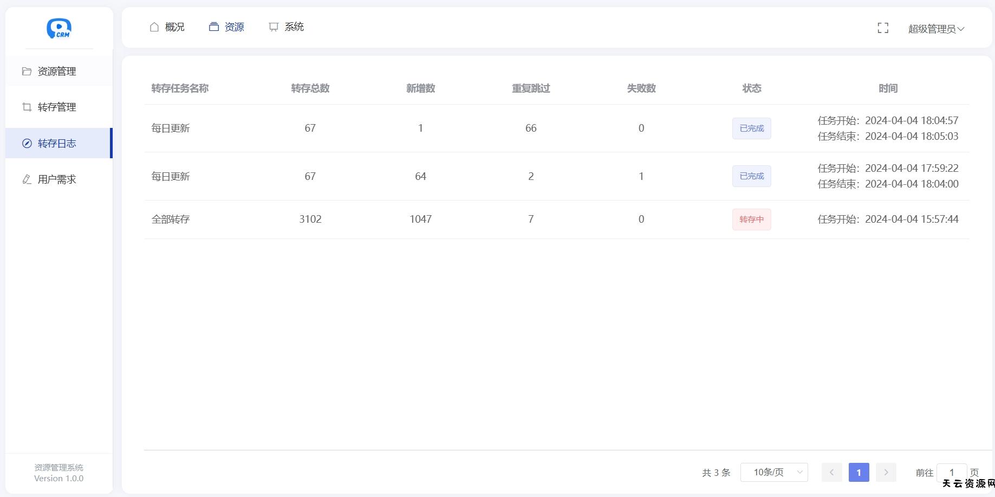Image resolution: width=995 pixels, height=497 pixels.
Task: Go to 用户需求 in sidebar
Action: 57,179
